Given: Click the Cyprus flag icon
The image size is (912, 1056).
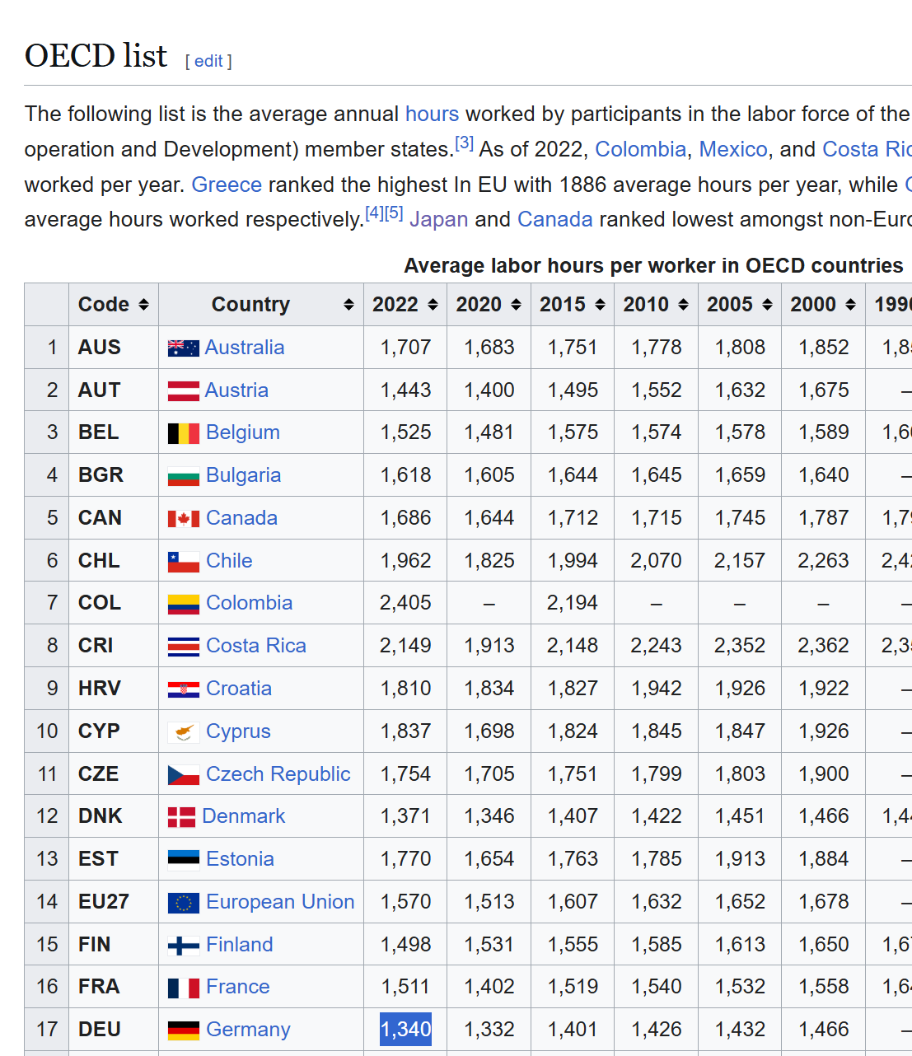Looking at the screenshot, I should (x=184, y=732).
